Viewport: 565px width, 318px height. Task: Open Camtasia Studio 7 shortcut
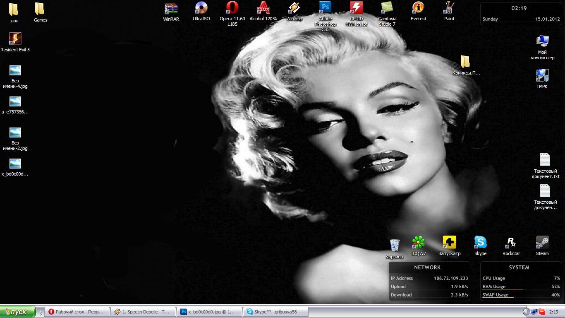coord(387,8)
